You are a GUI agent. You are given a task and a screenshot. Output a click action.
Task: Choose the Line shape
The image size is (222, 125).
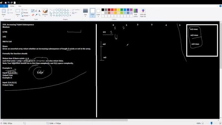point(51,10)
